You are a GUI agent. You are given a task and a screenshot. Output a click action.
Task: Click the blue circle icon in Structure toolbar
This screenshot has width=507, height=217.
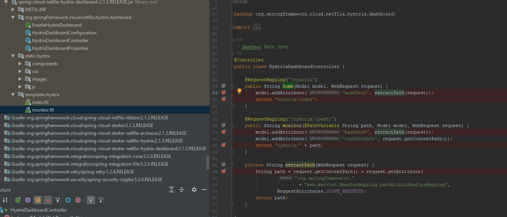point(68,200)
